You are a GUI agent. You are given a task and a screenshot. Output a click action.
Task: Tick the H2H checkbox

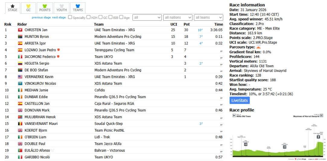pyautogui.click(x=89, y=17)
